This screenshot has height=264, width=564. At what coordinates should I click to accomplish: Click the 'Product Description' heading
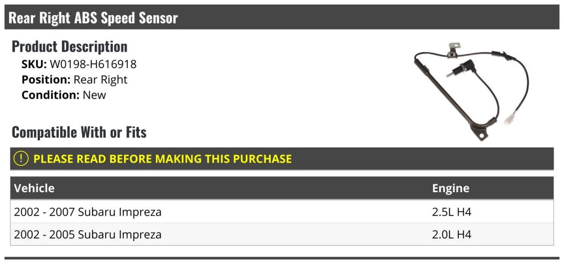point(70,46)
